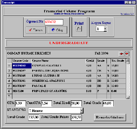Click the Remarks Gözlem button
The width and height of the screenshot is (137, 129).
click(110, 117)
